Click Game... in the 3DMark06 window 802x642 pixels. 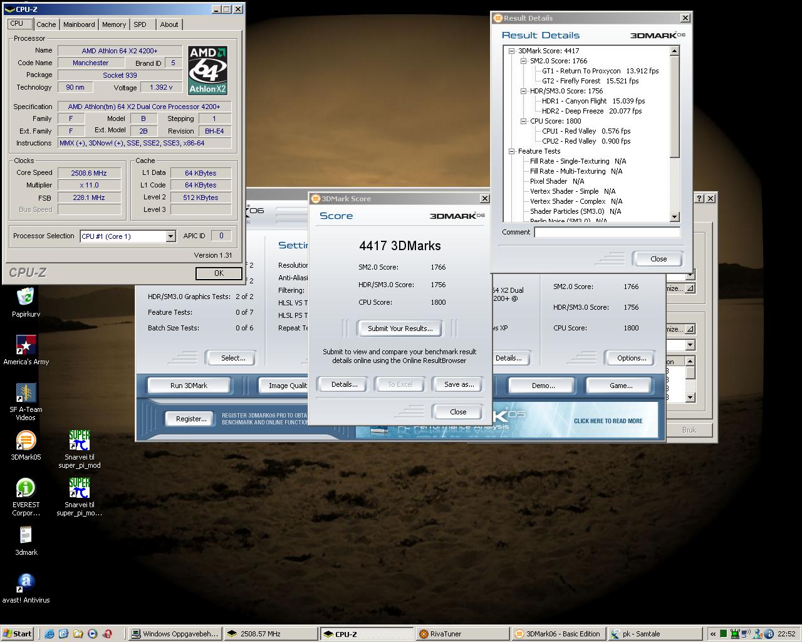(x=621, y=386)
